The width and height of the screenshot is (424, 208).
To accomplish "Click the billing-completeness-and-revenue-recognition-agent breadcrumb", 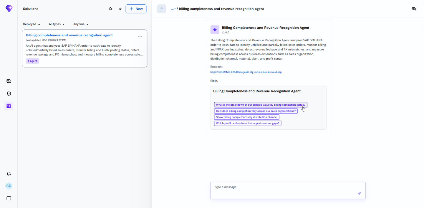I will [x=221, y=9].
